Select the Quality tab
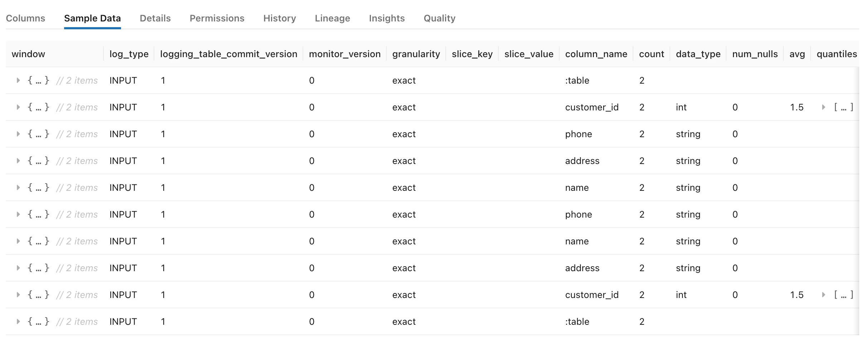 (439, 18)
